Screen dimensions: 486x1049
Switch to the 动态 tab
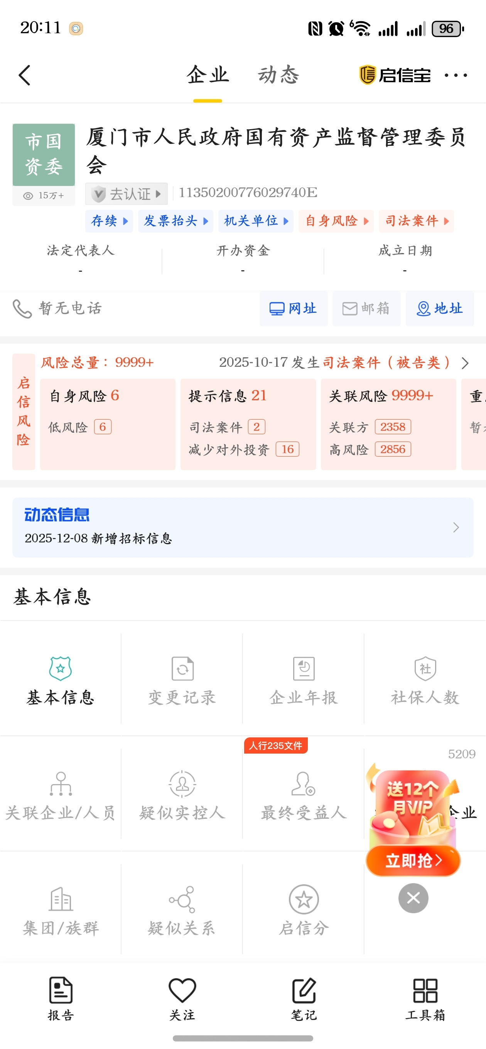[278, 75]
